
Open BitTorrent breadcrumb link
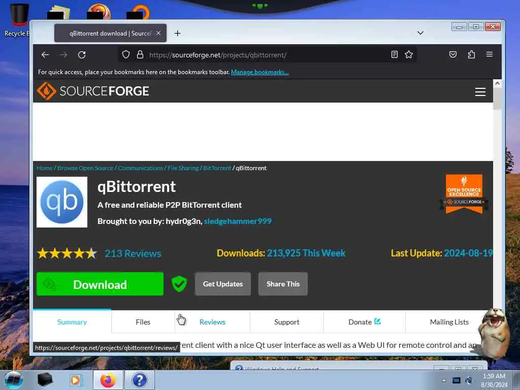pos(217,168)
